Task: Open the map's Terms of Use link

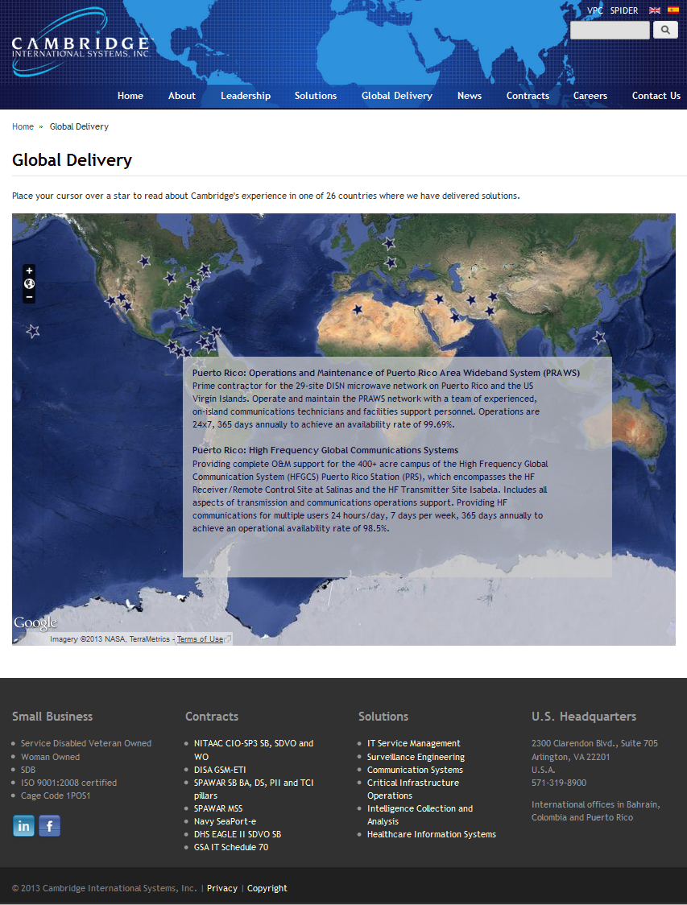Action: pyautogui.click(x=200, y=639)
